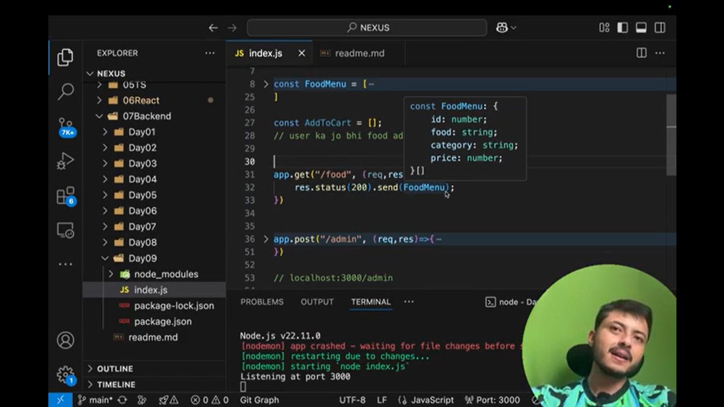The image size is (724, 407).
Task: Open the Search view in activity bar
Action: (x=65, y=92)
